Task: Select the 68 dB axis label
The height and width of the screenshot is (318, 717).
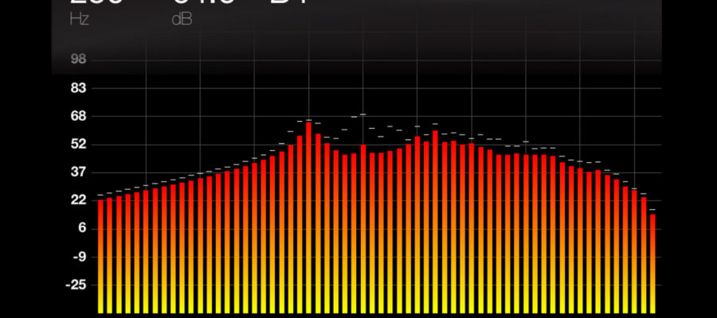Action: click(x=78, y=116)
